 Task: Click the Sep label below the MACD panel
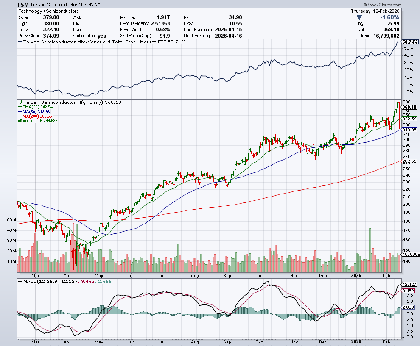[x=227, y=342]
